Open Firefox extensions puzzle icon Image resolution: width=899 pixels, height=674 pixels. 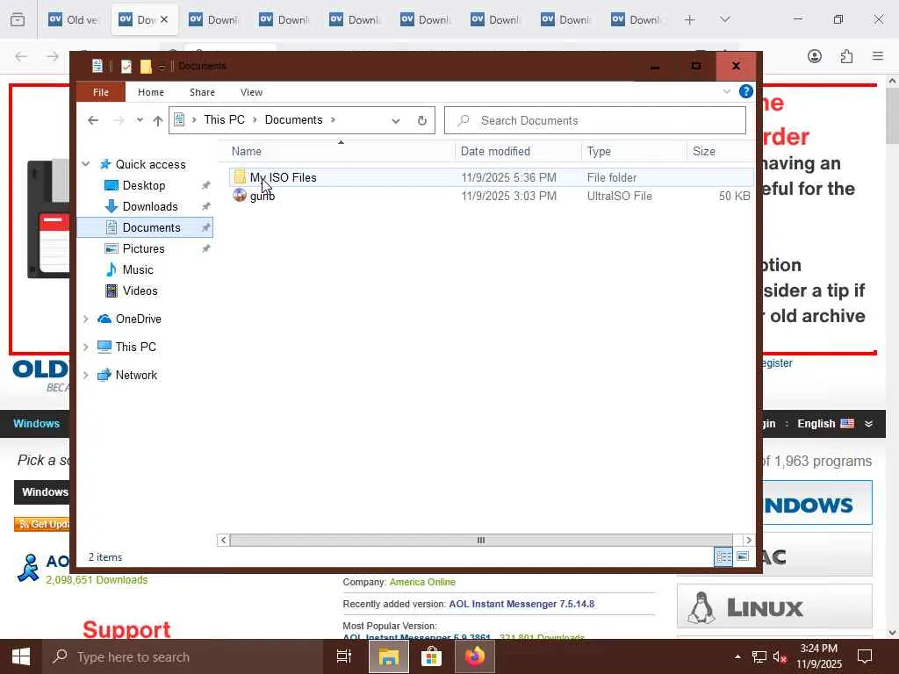coord(846,56)
